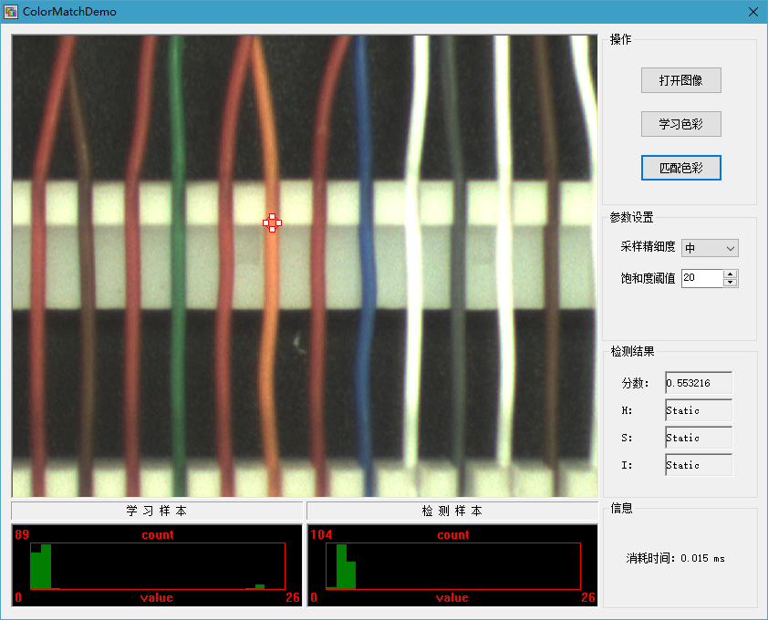The height and width of the screenshot is (620, 768).
Task: Click the I result field
Action: click(x=698, y=465)
